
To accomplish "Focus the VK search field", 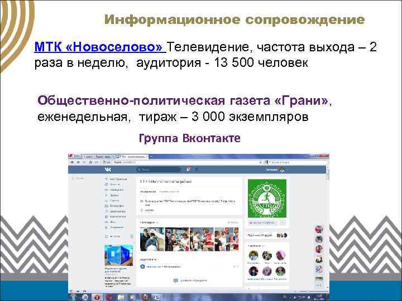I will click(159, 169).
